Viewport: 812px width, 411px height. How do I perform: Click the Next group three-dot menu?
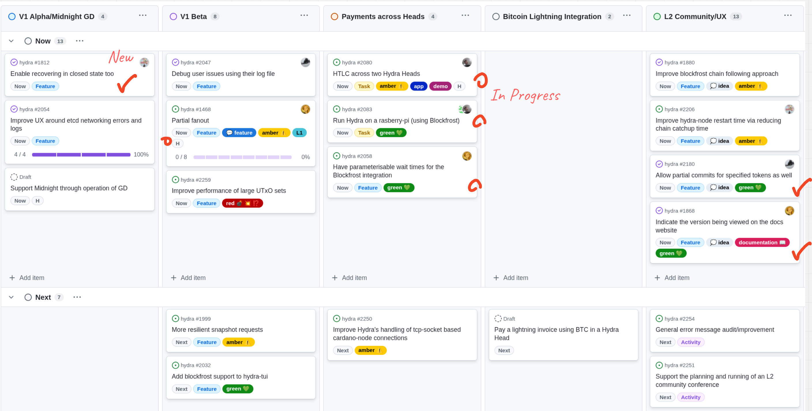pos(77,297)
